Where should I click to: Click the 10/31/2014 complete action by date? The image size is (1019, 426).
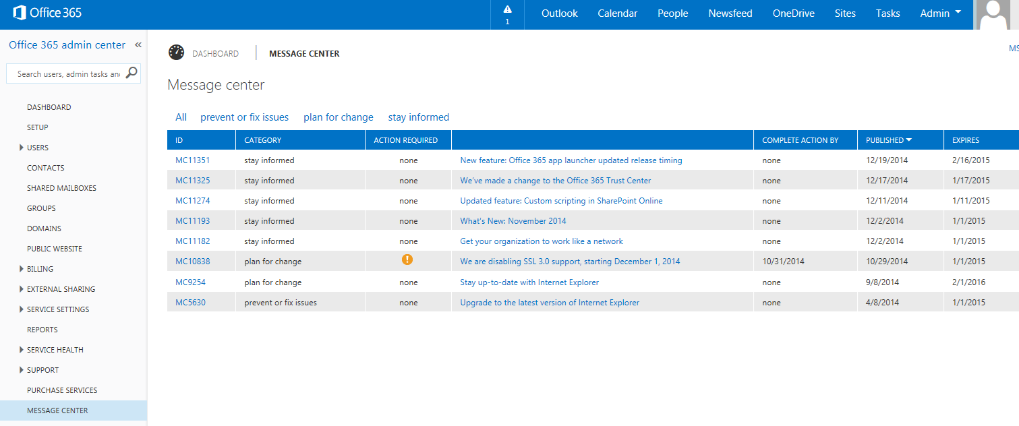click(783, 262)
